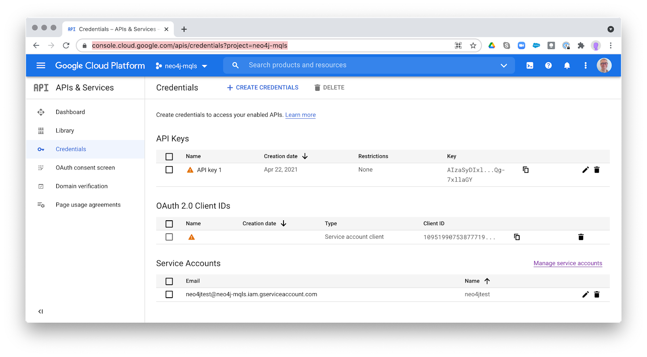Check the Service account client row checkbox
647x357 pixels.
tap(169, 237)
